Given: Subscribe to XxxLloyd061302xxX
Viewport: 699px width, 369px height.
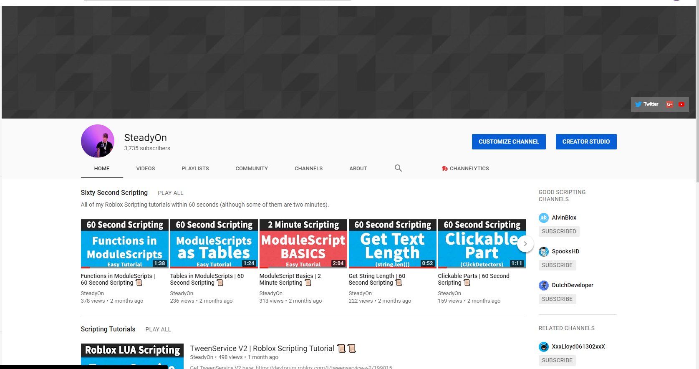Looking at the screenshot, I should (557, 360).
